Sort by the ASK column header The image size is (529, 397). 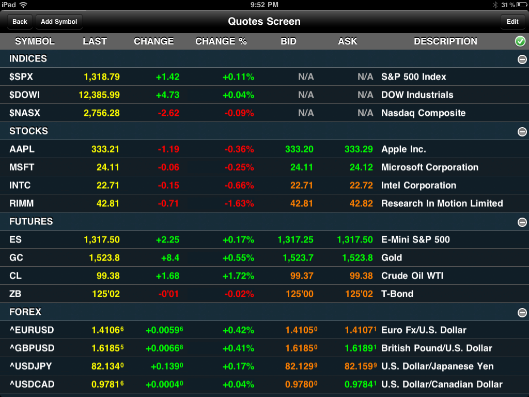pyautogui.click(x=348, y=41)
